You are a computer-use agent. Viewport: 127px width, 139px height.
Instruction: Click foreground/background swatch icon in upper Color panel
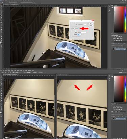112,7
